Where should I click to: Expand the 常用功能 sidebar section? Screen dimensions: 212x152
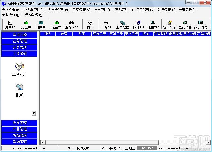point(19,35)
